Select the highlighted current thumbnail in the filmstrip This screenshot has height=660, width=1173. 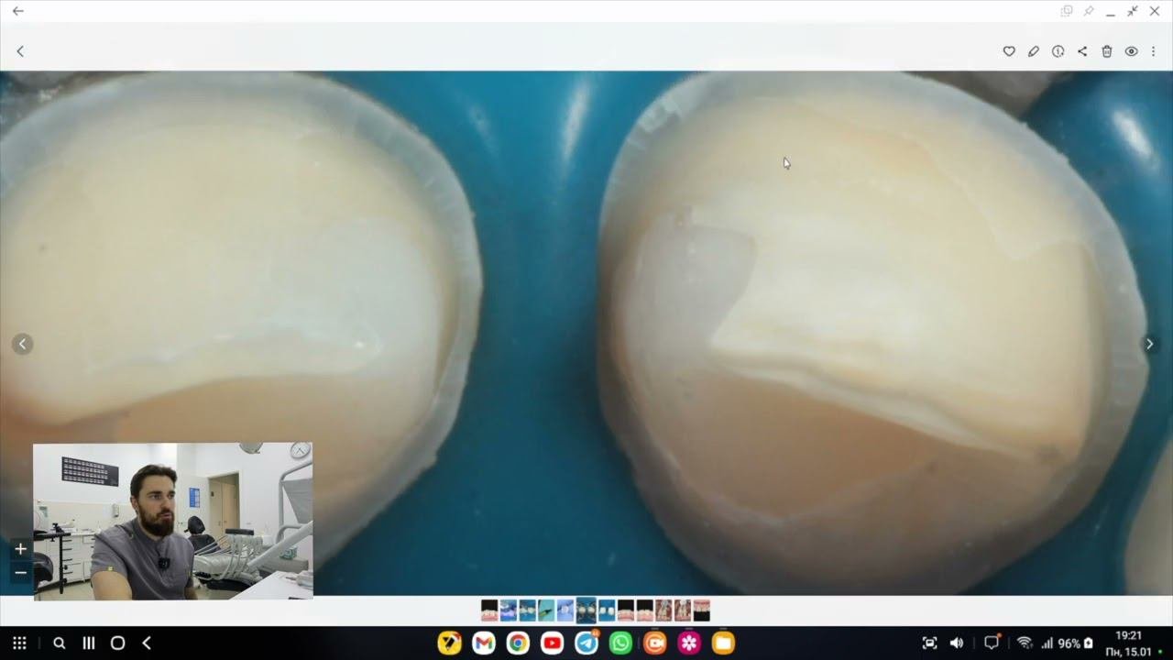[586, 610]
